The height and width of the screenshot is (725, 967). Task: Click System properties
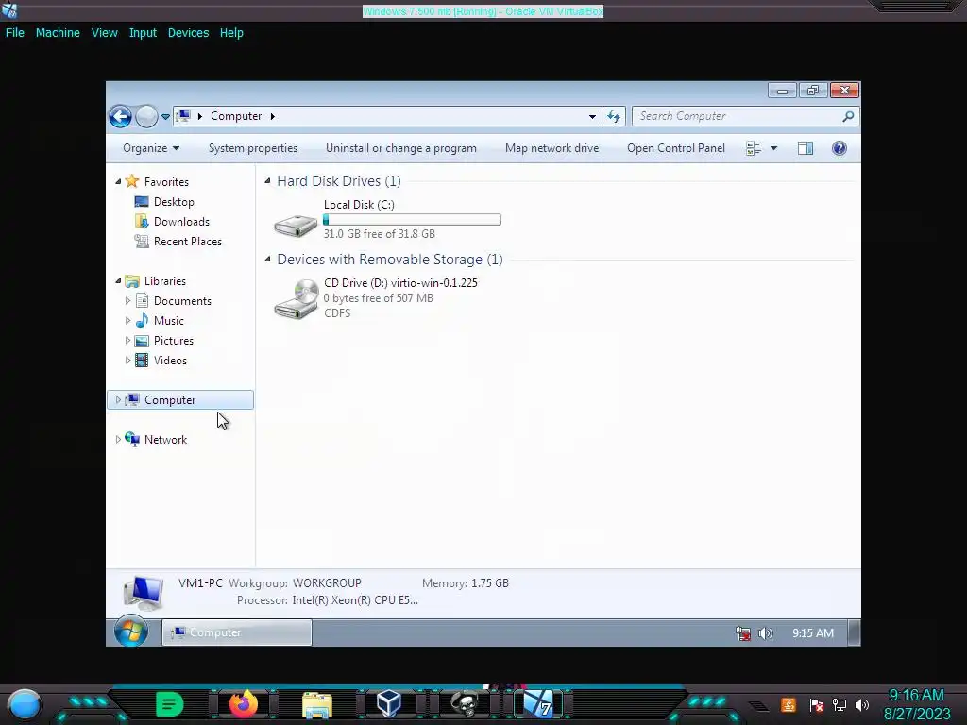[253, 148]
